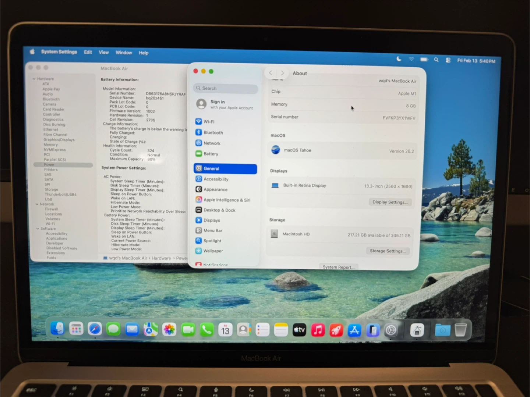
Task: Select Memory in System Information sidebar
Action: click(50, 145)
